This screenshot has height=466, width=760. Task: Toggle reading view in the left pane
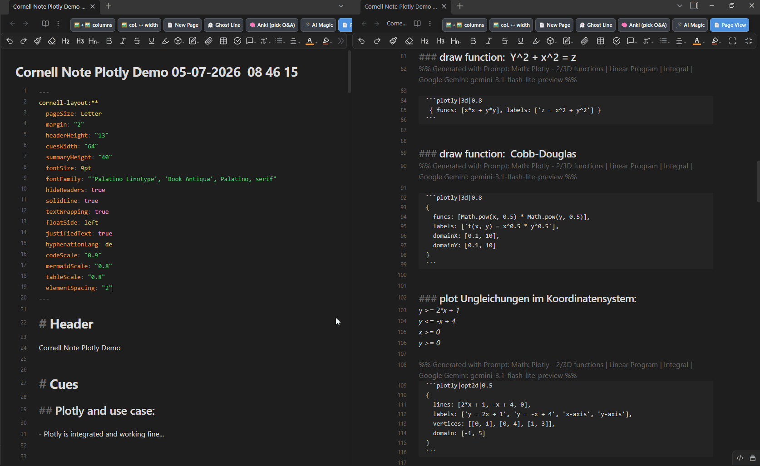(x=45, y=24)
